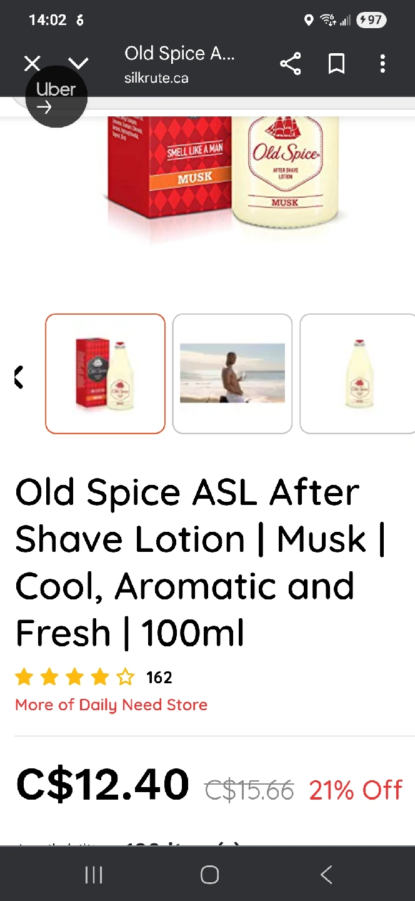Tap the Android back button
The height and width of the screenshot is (901, 415).
point(326,875)
